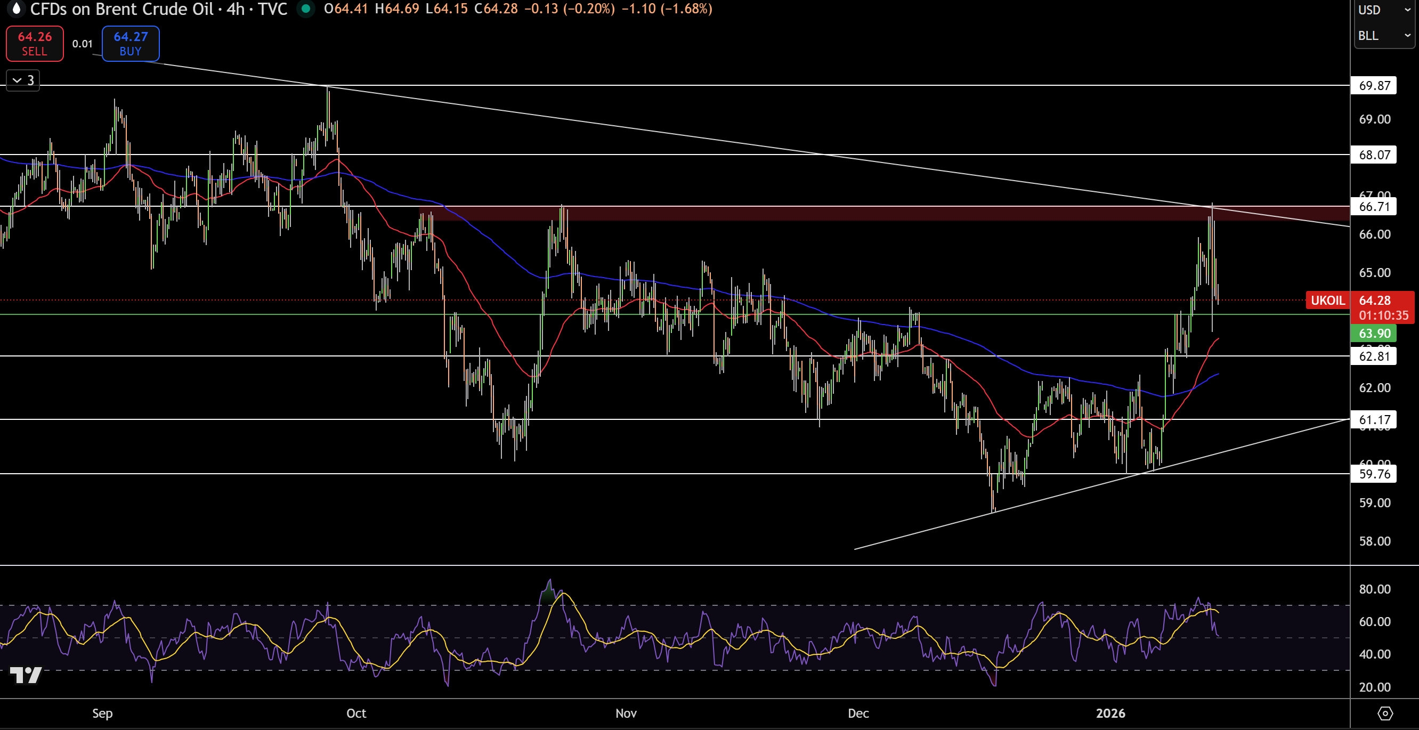This screenshot has height=730, width=1419.
Task: Click Dec on the time axis
Action: click(x=859, y=713)
